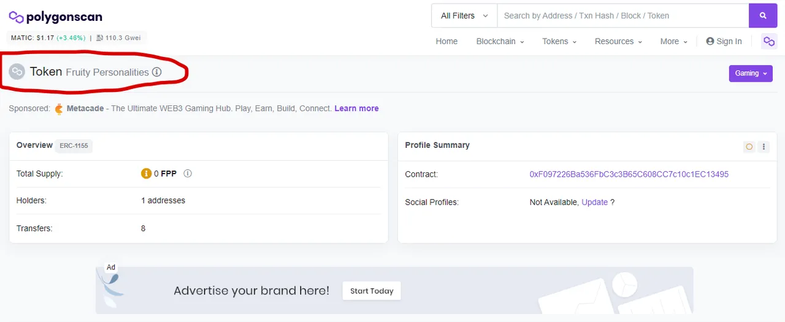785x322 pixels.
Task: Click the Overview heading
Action: pos(34,145)
